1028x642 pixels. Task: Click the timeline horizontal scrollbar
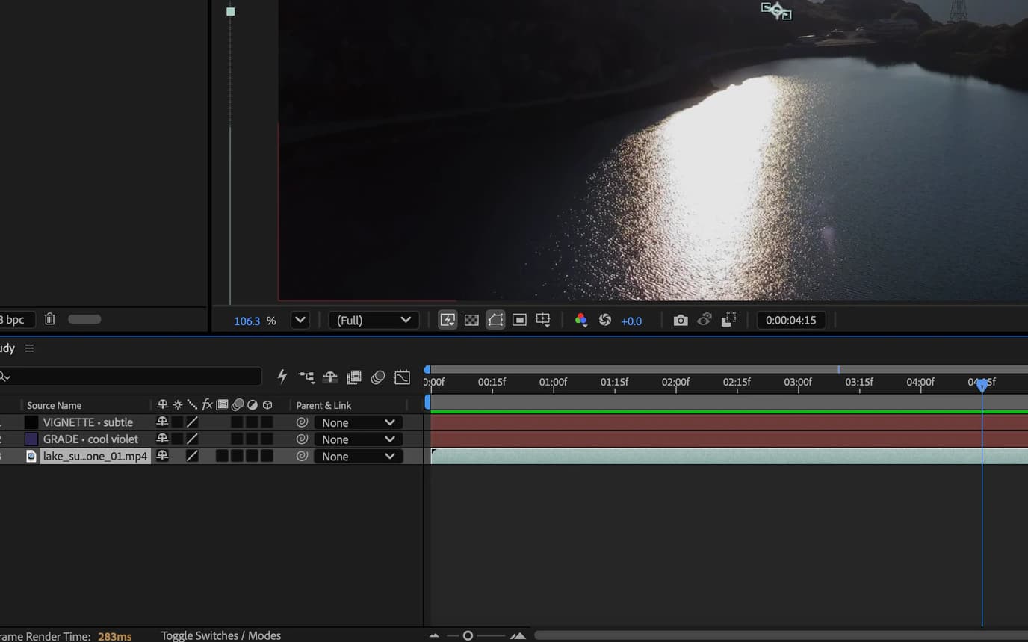click(781, 635)
